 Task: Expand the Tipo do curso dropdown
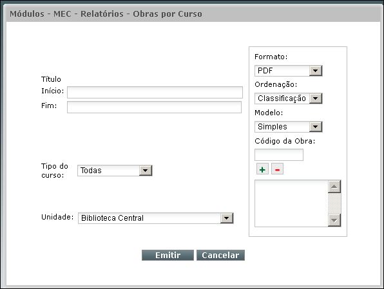(146, 171)
